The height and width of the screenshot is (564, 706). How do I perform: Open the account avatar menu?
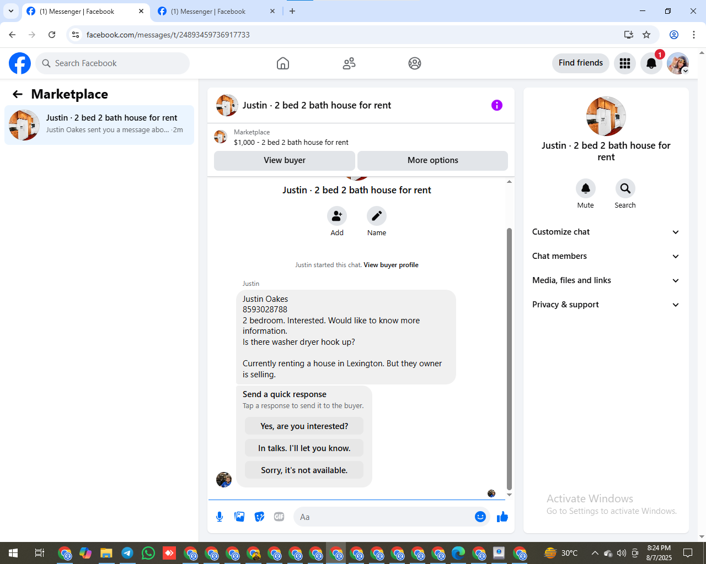tap(678, 63)
